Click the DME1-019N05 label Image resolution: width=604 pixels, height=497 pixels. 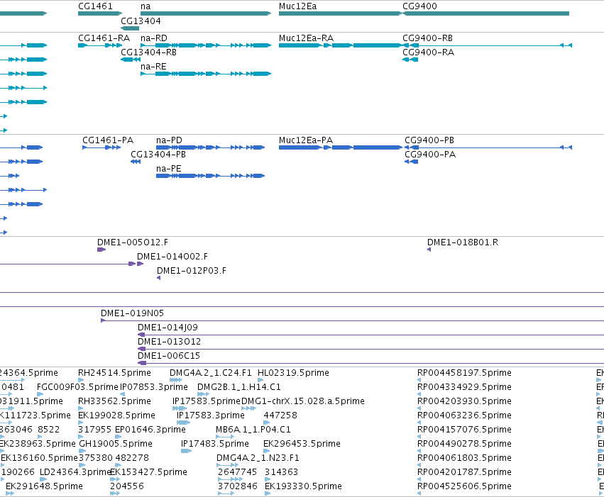pyautogui.click(x=132, y=313)
